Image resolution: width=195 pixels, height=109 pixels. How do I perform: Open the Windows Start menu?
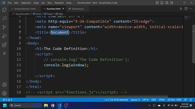coord(5,105)
